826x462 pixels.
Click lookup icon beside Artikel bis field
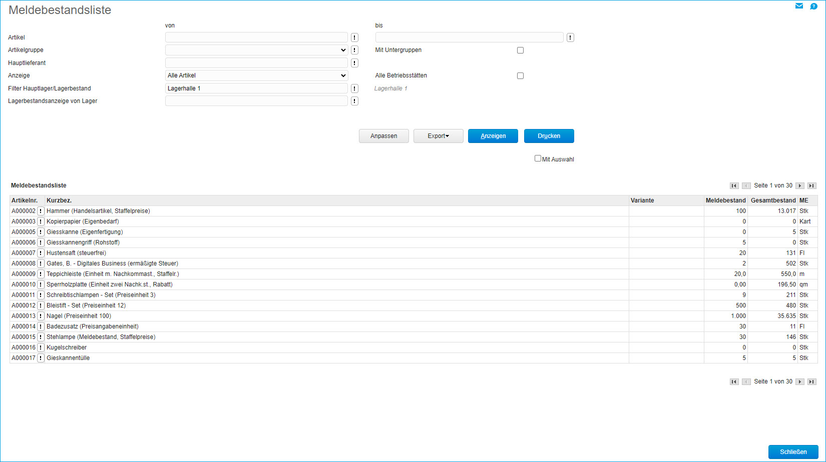pos(570,37)
